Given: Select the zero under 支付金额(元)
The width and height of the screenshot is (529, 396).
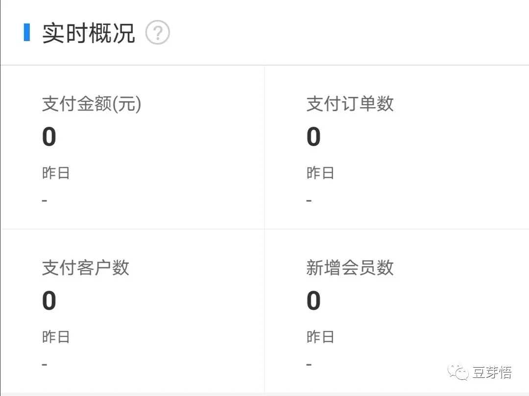Looking at the screenshot, I should [48, 136].
